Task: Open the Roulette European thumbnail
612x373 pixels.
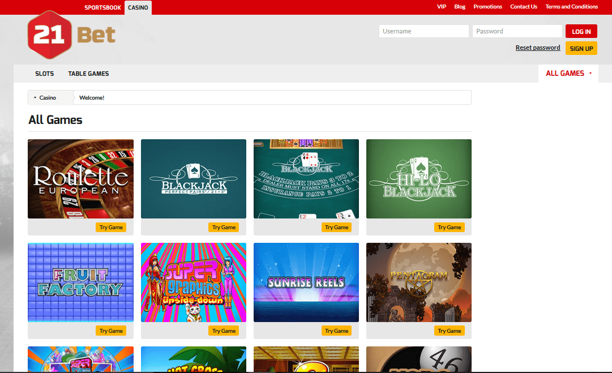Action: 81,179
